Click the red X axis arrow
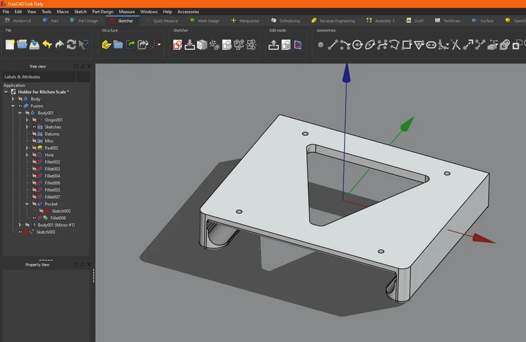Viewport: 526px width, 342px height. pos(484,238)
